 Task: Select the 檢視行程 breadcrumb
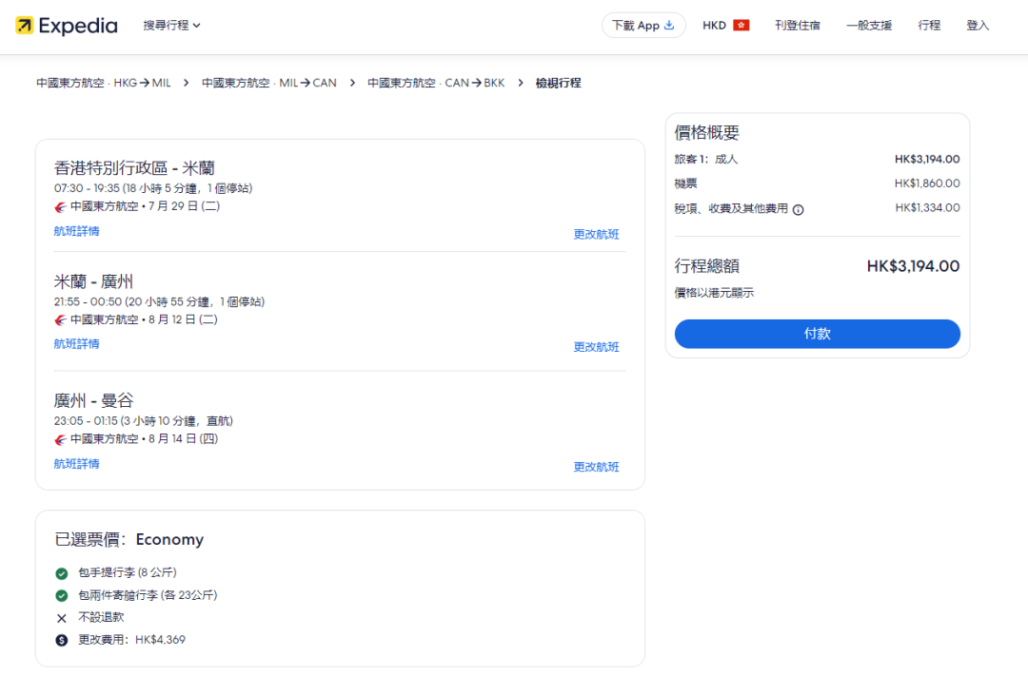coord(558,83)
